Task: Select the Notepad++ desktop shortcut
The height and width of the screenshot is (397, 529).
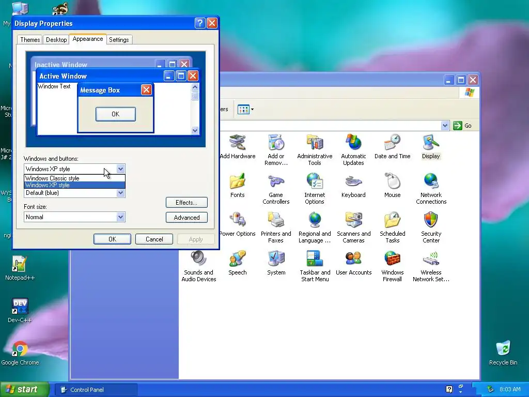Action: pos(20,268)
